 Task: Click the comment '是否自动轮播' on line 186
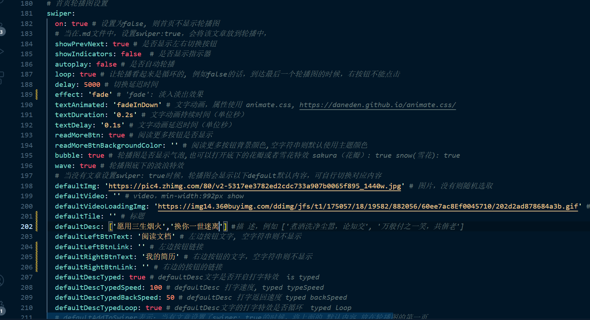click(152, 64)
